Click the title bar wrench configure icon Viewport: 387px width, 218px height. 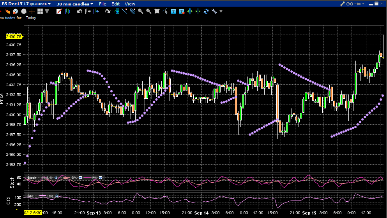coord(342,3)
